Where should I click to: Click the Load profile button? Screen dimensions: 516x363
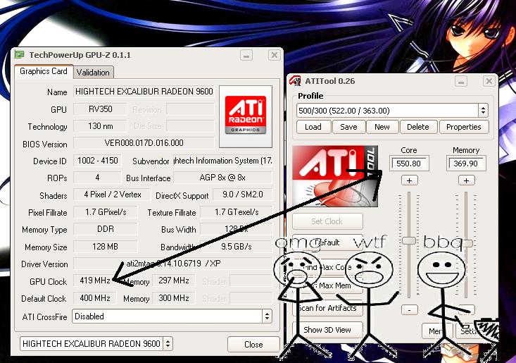(x=313, y=127)
